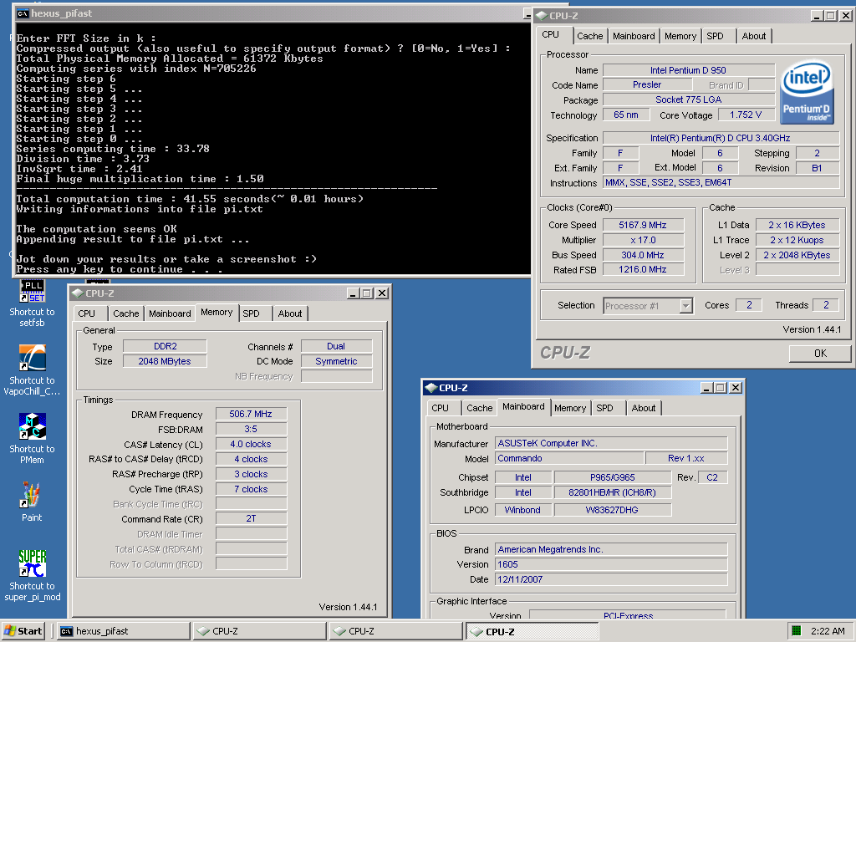Click the BIOS Version field 1605

coord(611,564)
